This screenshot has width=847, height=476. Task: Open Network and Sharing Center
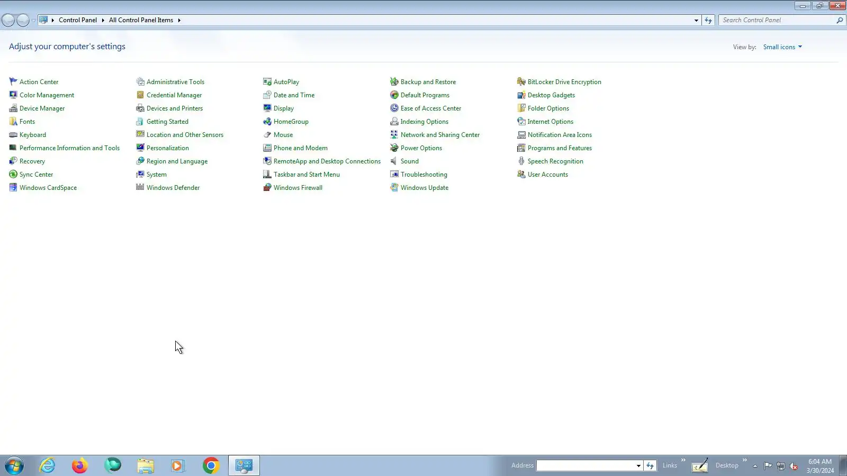pyautogui.click(x=440, y=135)
